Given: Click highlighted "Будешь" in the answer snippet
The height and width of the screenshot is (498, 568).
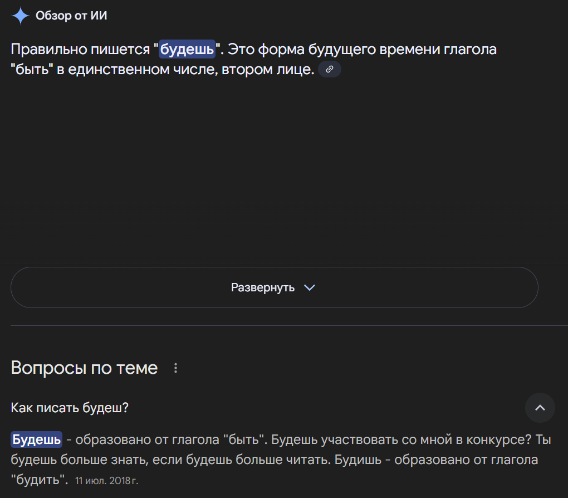Looking at the screenshot, I should click(37, 440).
